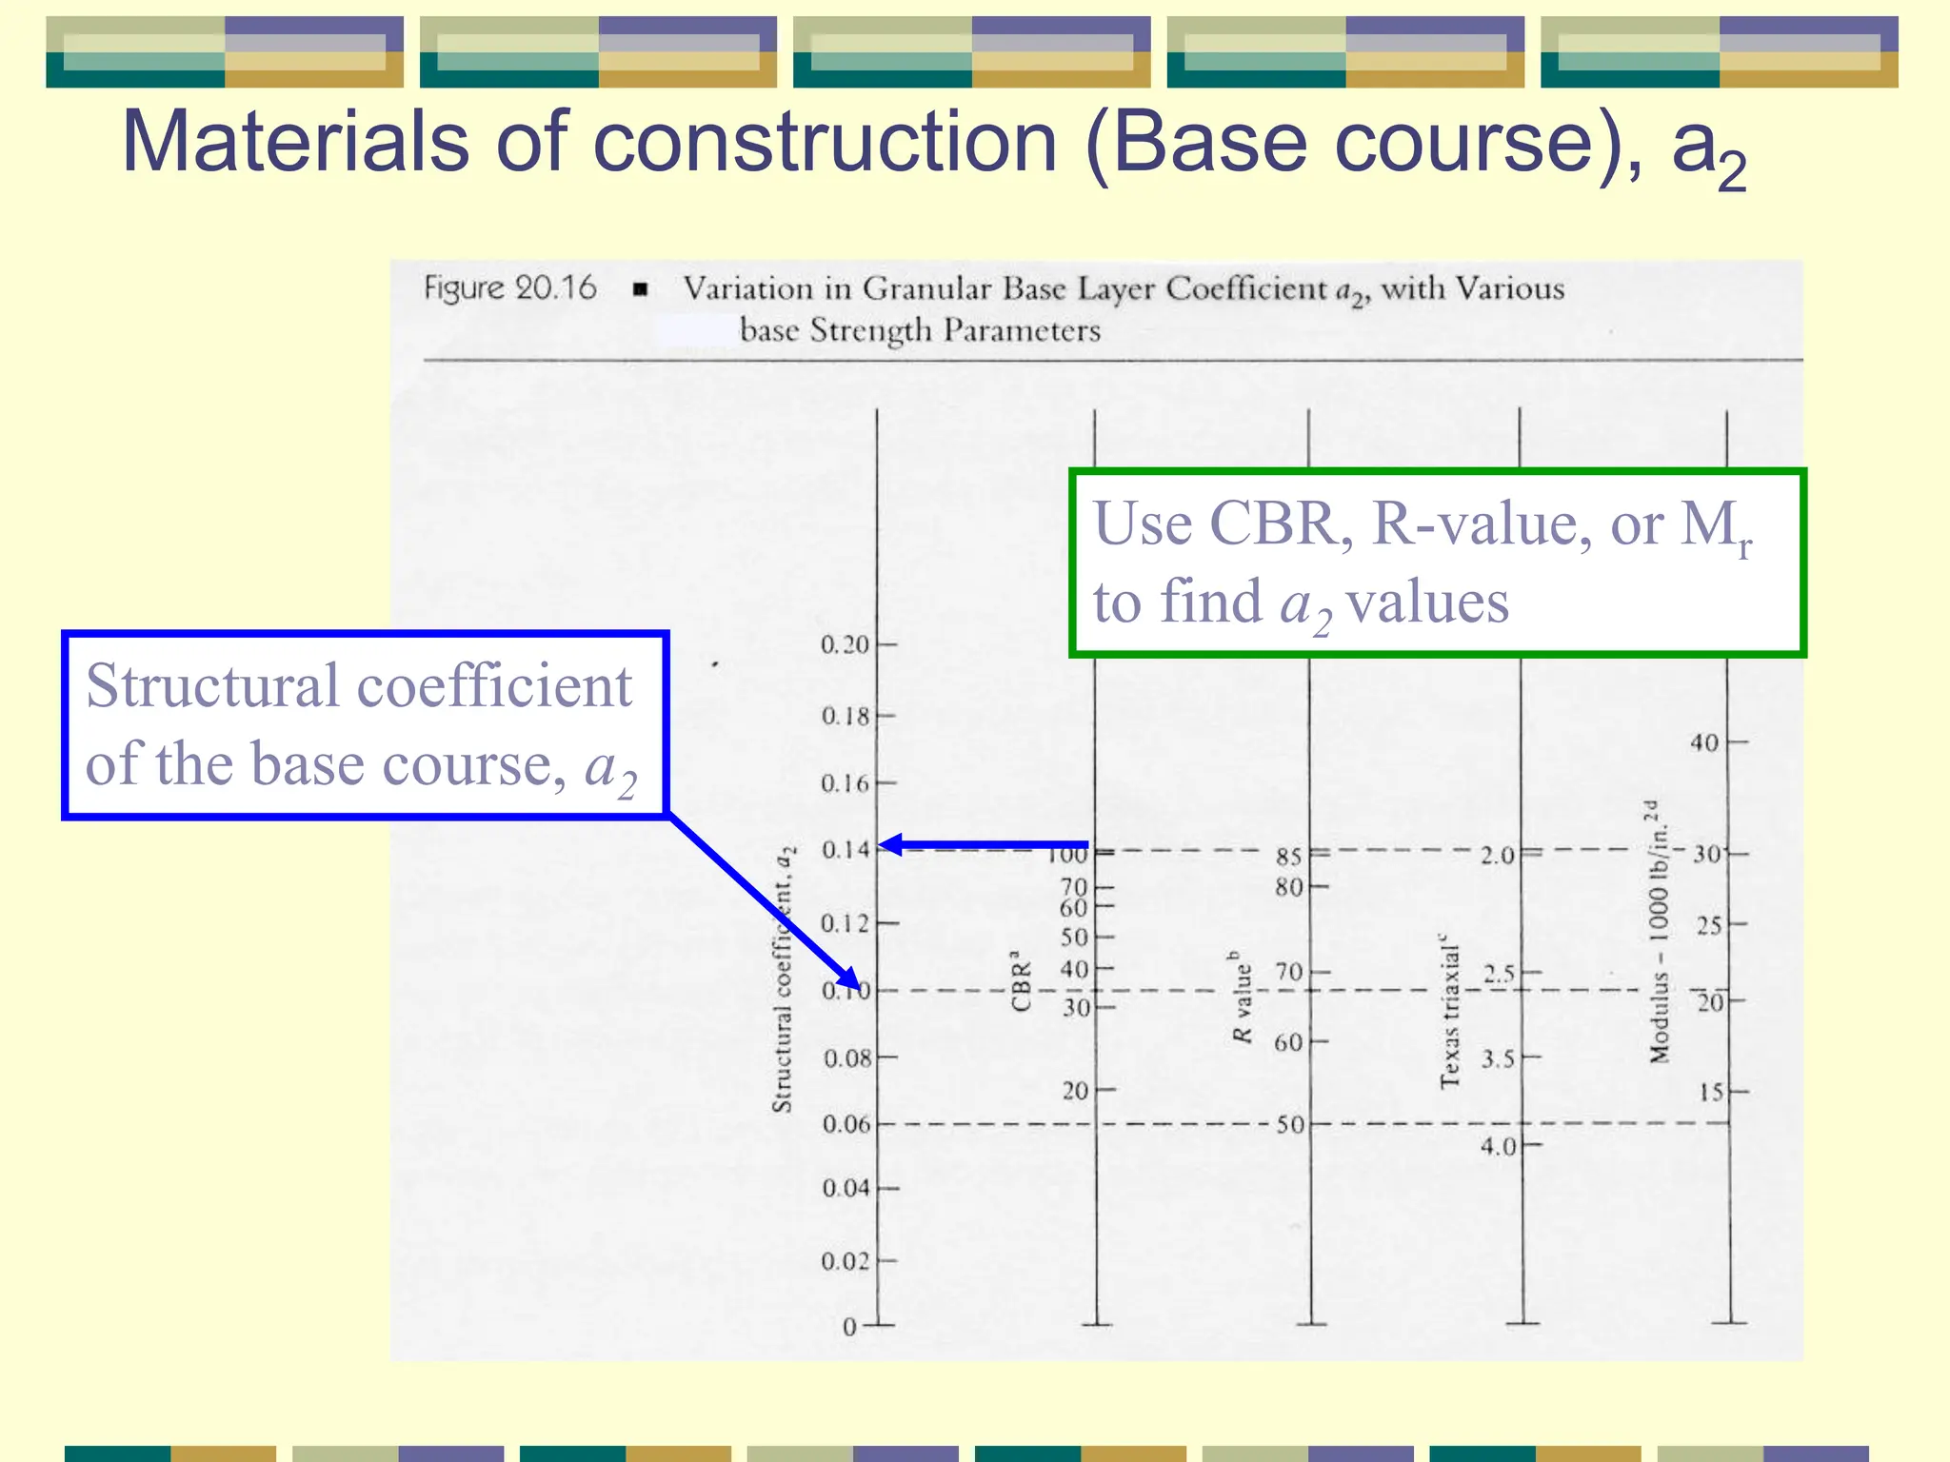Click the 'Figure 20.16' caption label
1950x1462 pixels.
[x=510, y=287]
